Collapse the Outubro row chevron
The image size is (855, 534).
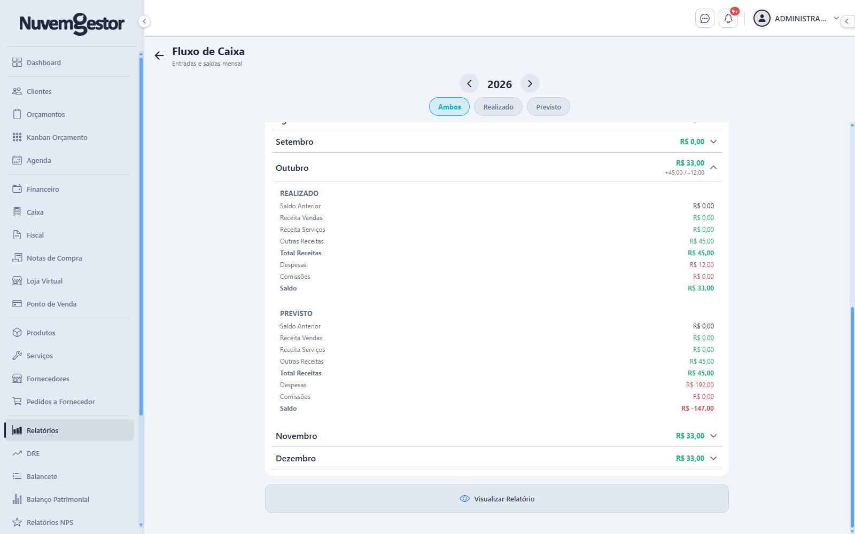point(713,168)
